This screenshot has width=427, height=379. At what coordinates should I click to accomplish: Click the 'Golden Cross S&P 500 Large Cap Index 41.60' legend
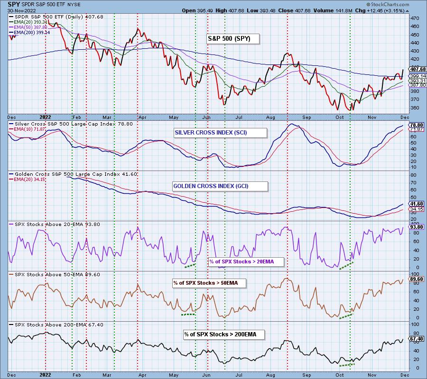(73, 174)
